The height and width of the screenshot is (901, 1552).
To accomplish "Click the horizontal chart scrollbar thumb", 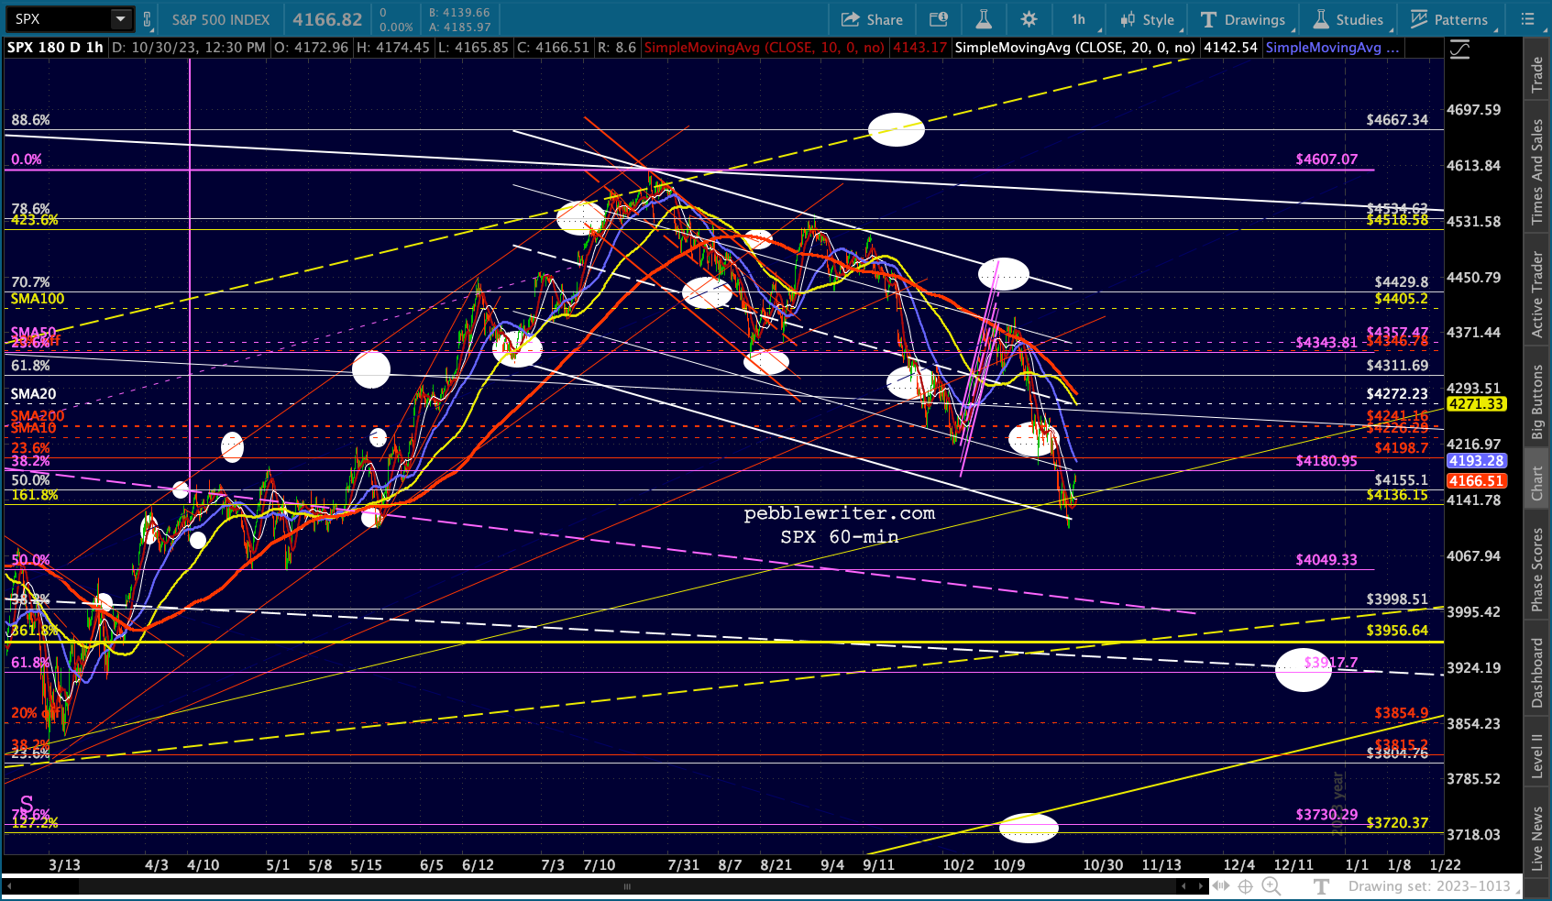I will 627,886.
